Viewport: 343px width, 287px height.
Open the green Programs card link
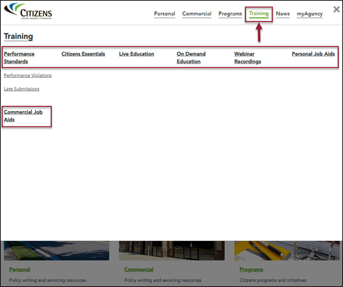(251, 269)
